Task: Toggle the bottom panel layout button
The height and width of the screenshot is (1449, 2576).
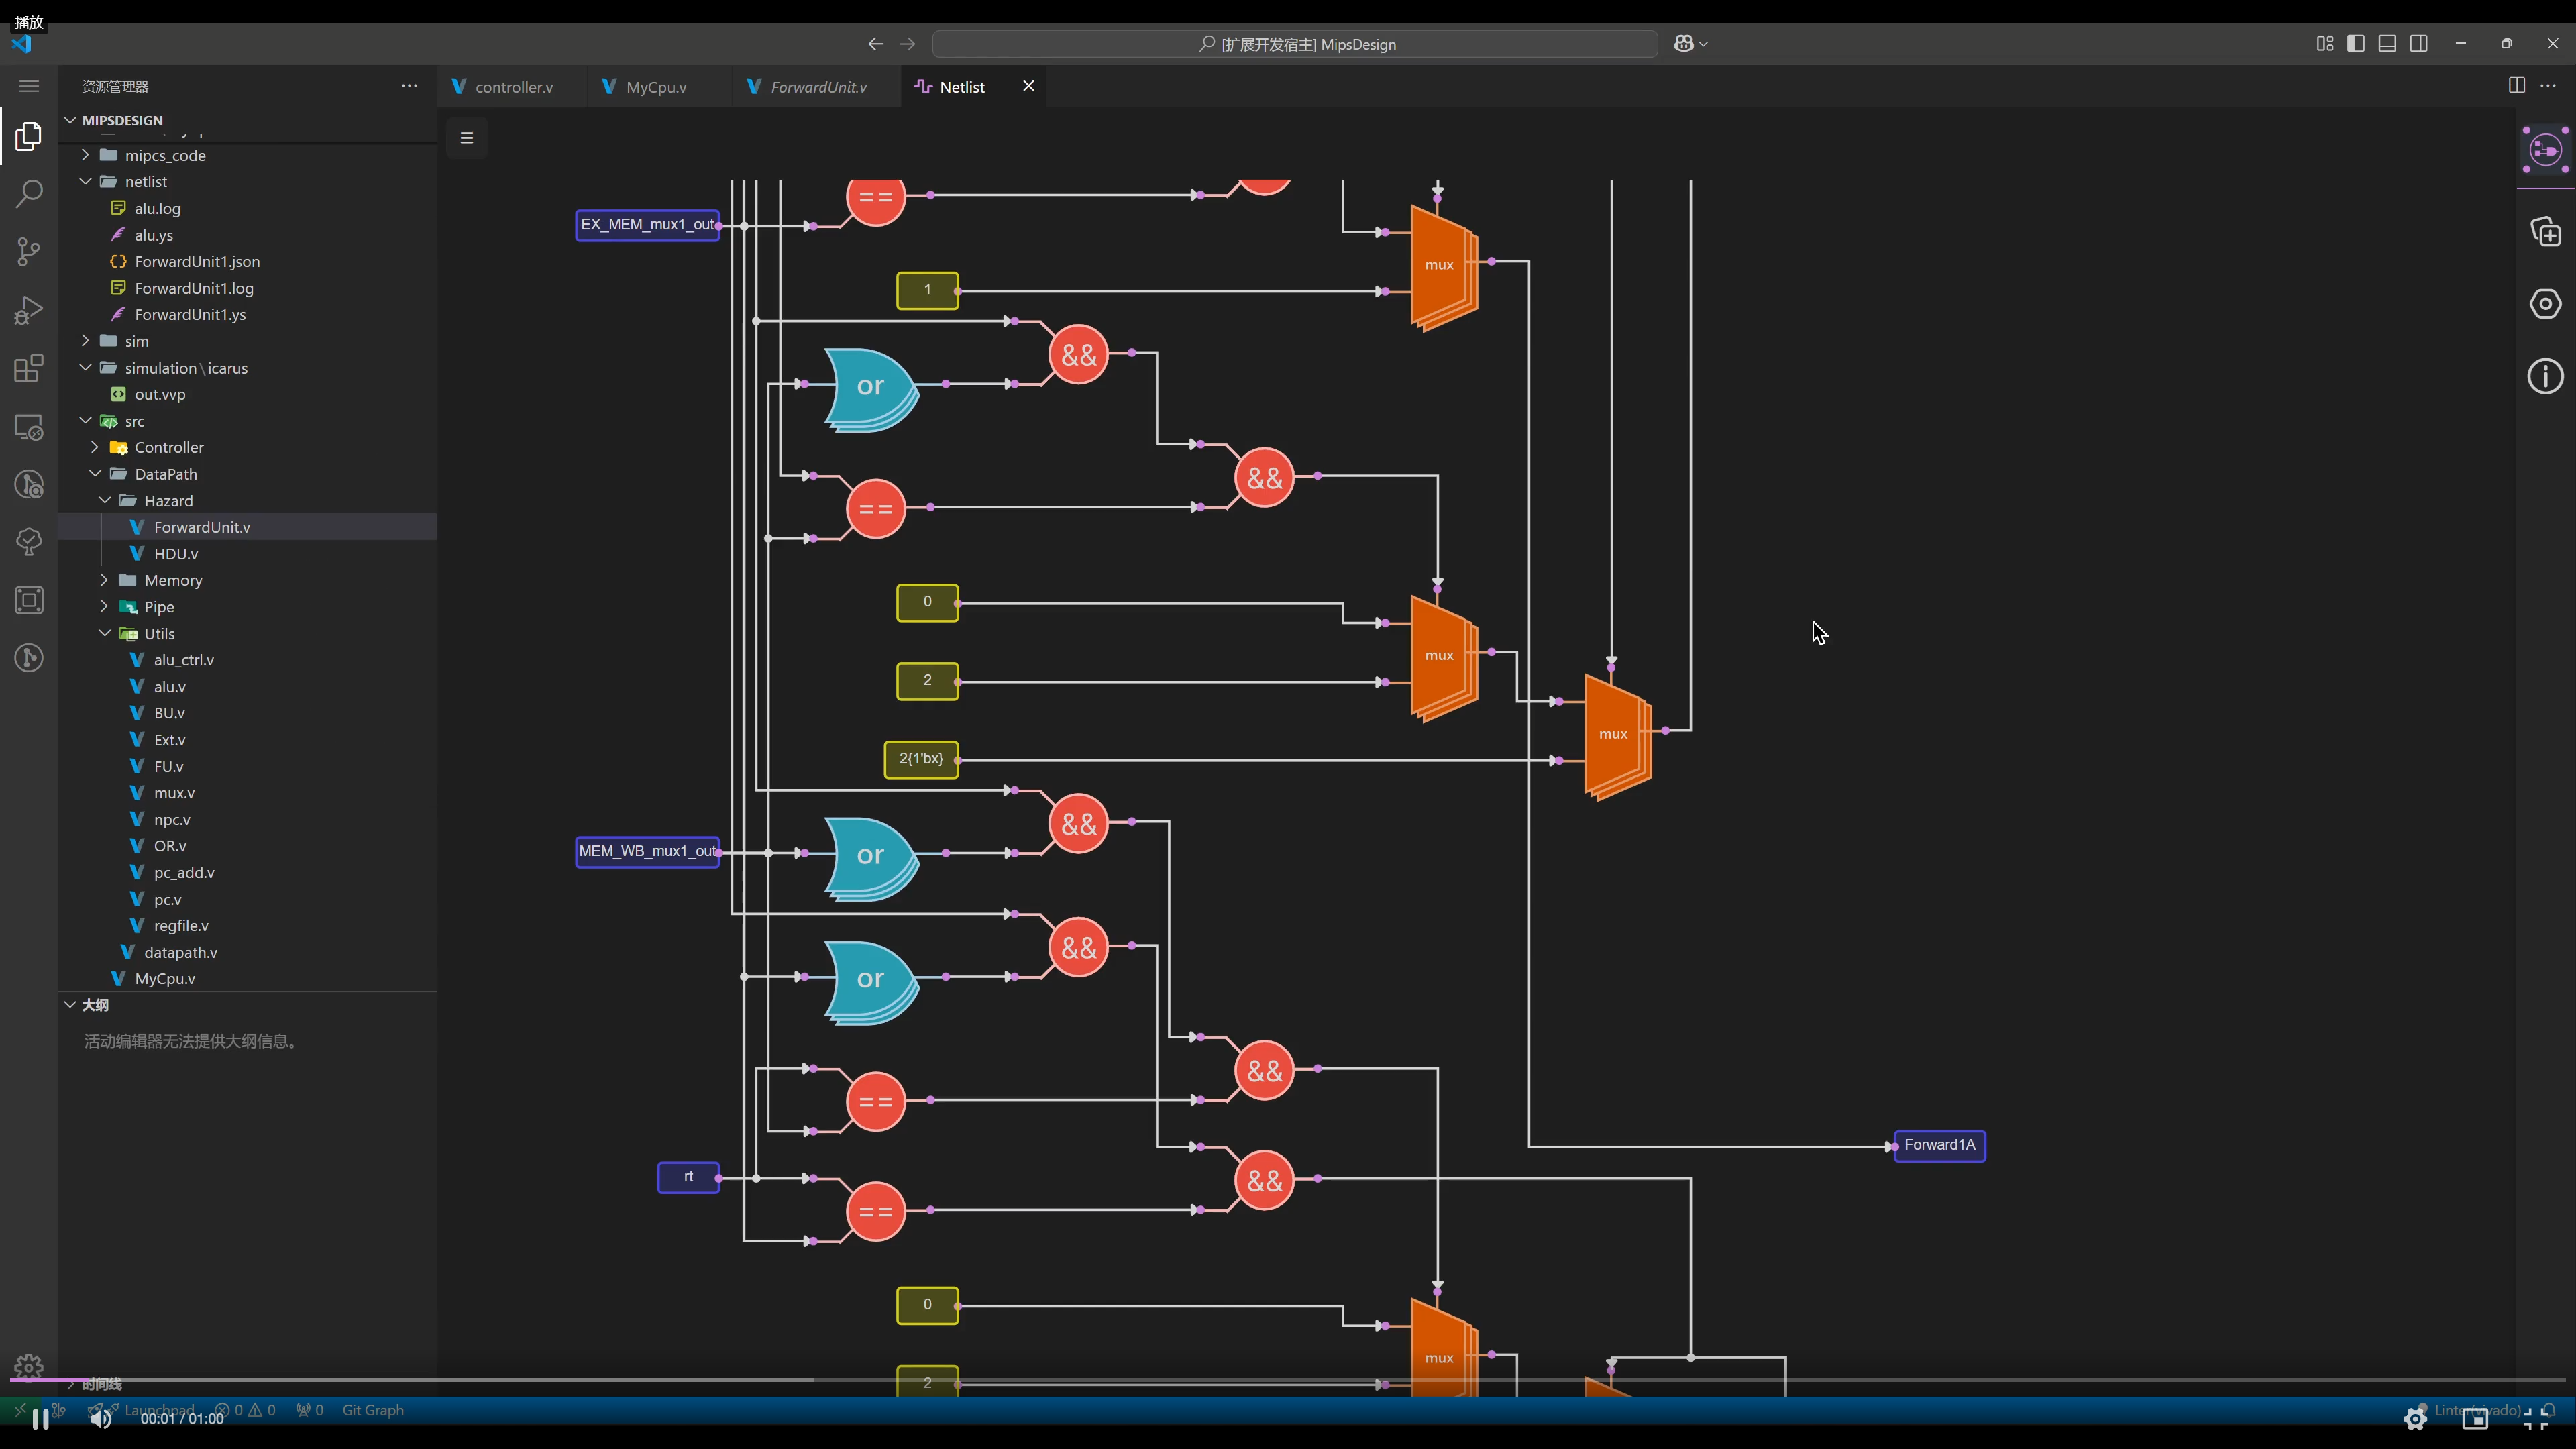Action: coord(2387,43)
